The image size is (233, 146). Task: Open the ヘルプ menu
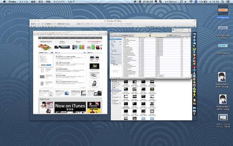click(71, 1)
